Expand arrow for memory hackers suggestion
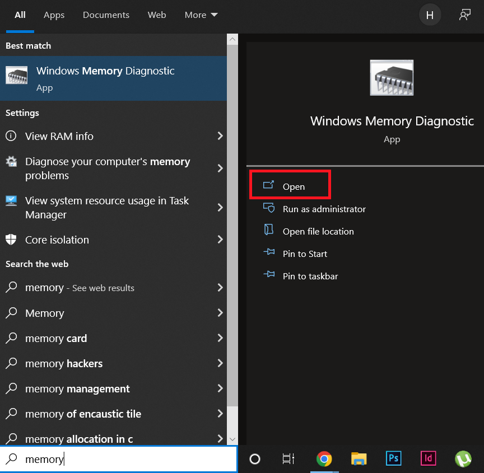This screenshot has height=473, width=484. click(220, 363)
